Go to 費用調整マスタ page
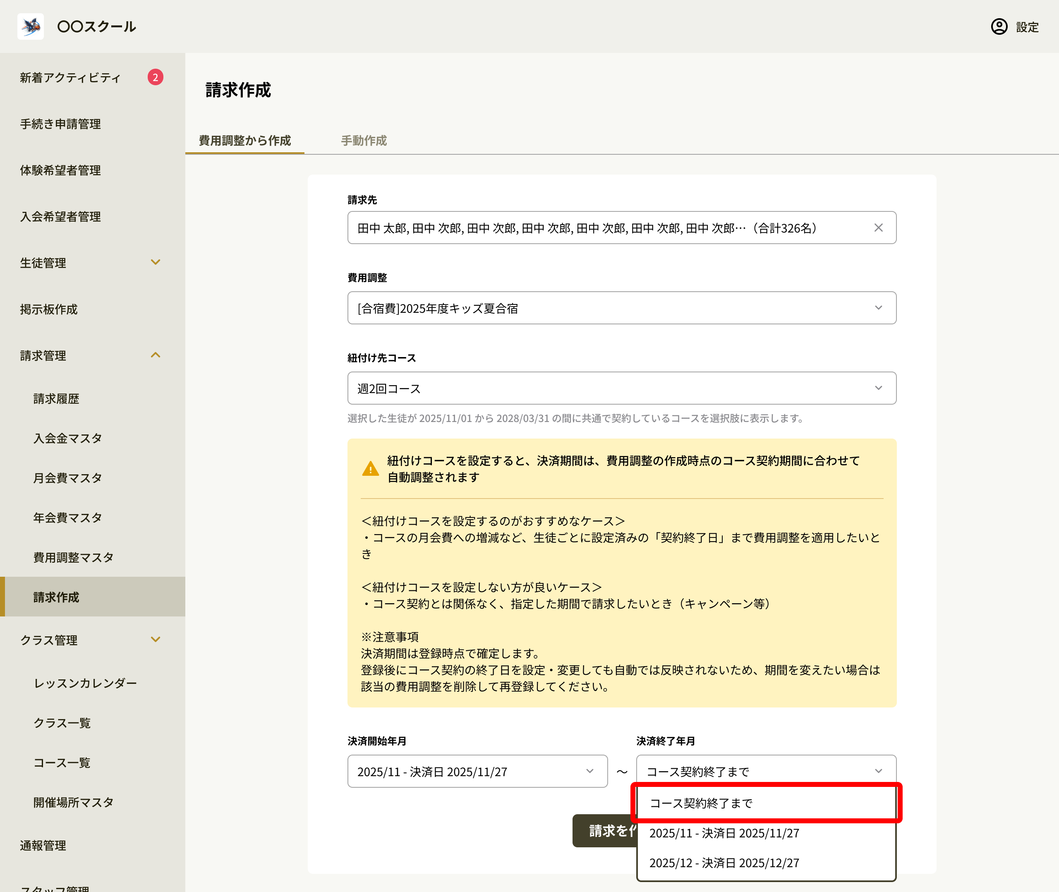1059x892 pixels. 73,558
